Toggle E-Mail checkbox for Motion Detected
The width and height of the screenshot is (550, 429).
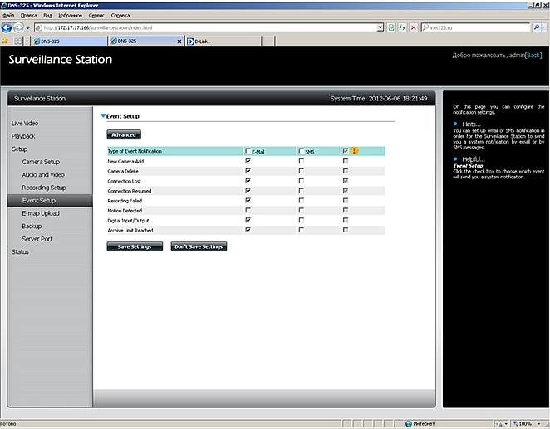[x=248, y=211]
